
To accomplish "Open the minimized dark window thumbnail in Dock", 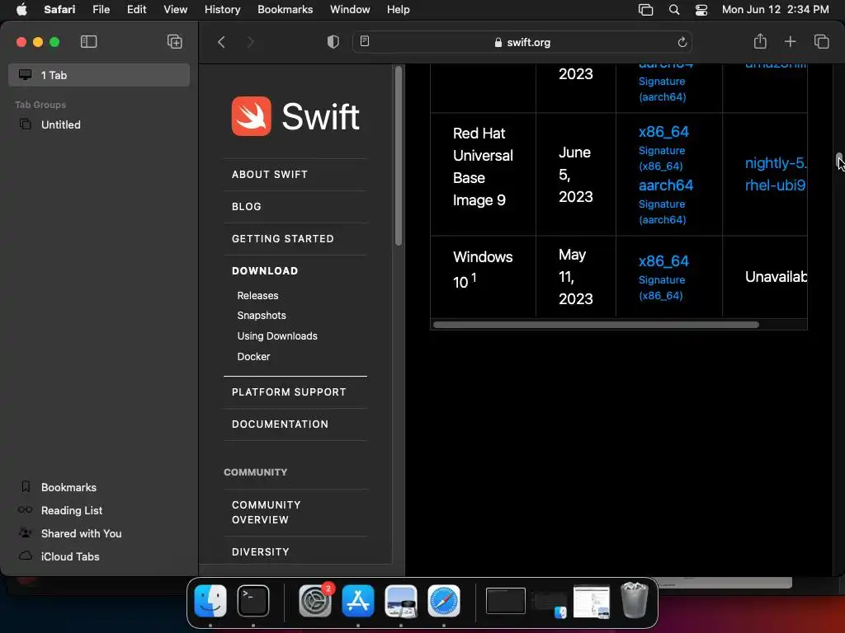I will [x=506, y=601].
